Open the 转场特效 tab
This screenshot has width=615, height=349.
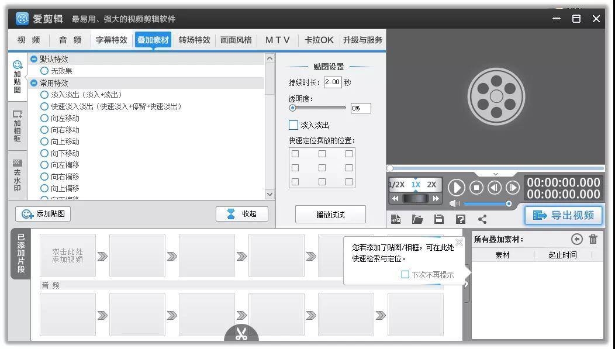pyautogui.click(x=194, y=40)
